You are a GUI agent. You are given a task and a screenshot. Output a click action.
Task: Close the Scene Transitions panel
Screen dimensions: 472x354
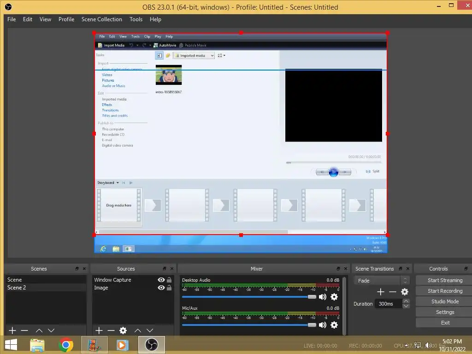408,269
